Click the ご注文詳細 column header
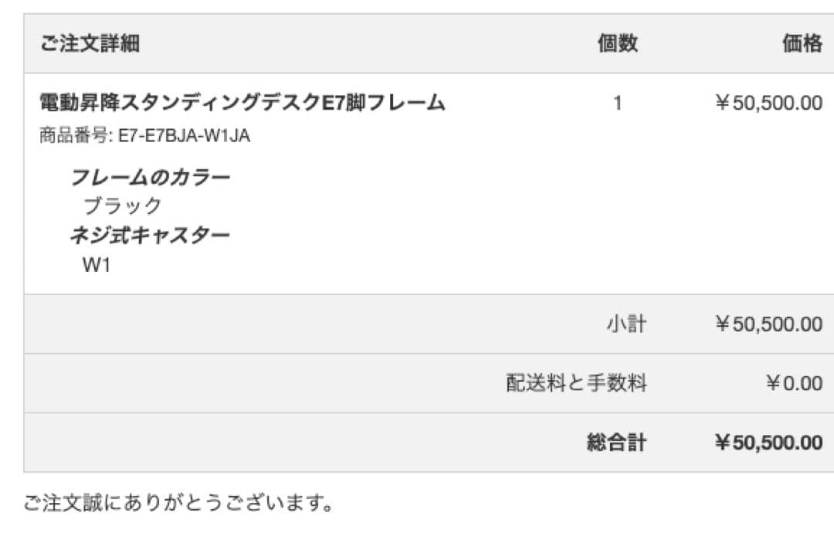 click(x=90, y=44)
